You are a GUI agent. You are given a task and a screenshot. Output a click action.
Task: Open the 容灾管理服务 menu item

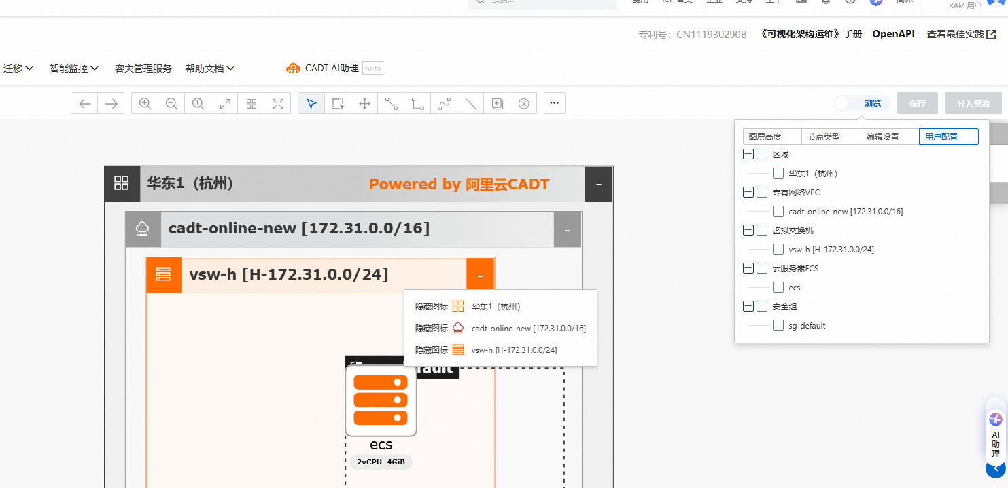[143, 68]
